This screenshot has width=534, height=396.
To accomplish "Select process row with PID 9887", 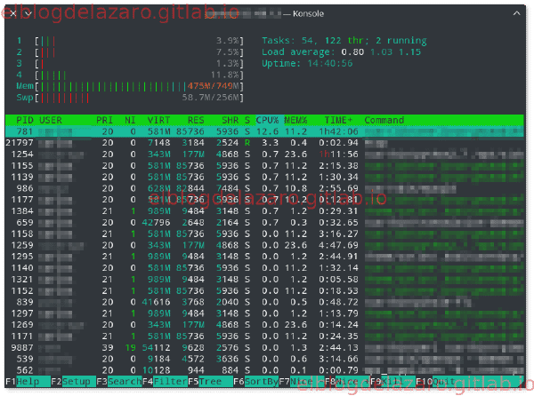I will point(264,348).
